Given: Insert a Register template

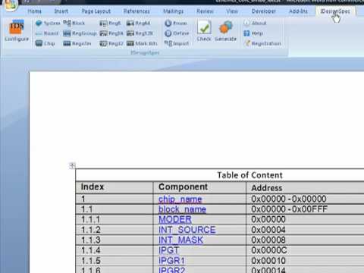Looking at the screenshot, I should [x=77, y=43].
